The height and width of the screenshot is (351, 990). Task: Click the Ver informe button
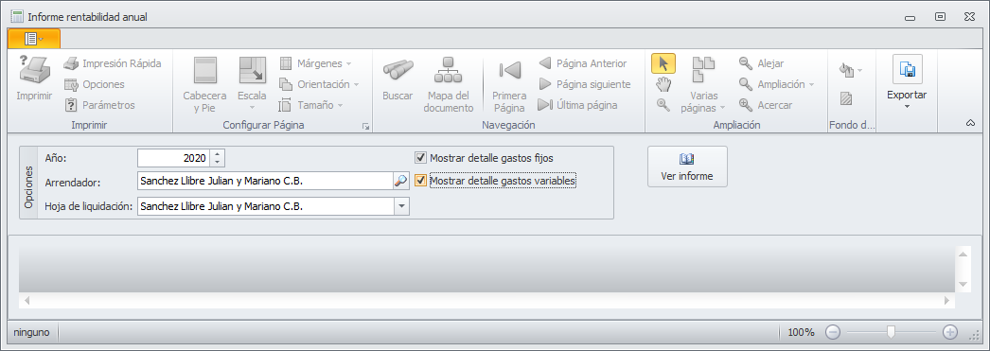pyautogui.click(x=687, y=167)
